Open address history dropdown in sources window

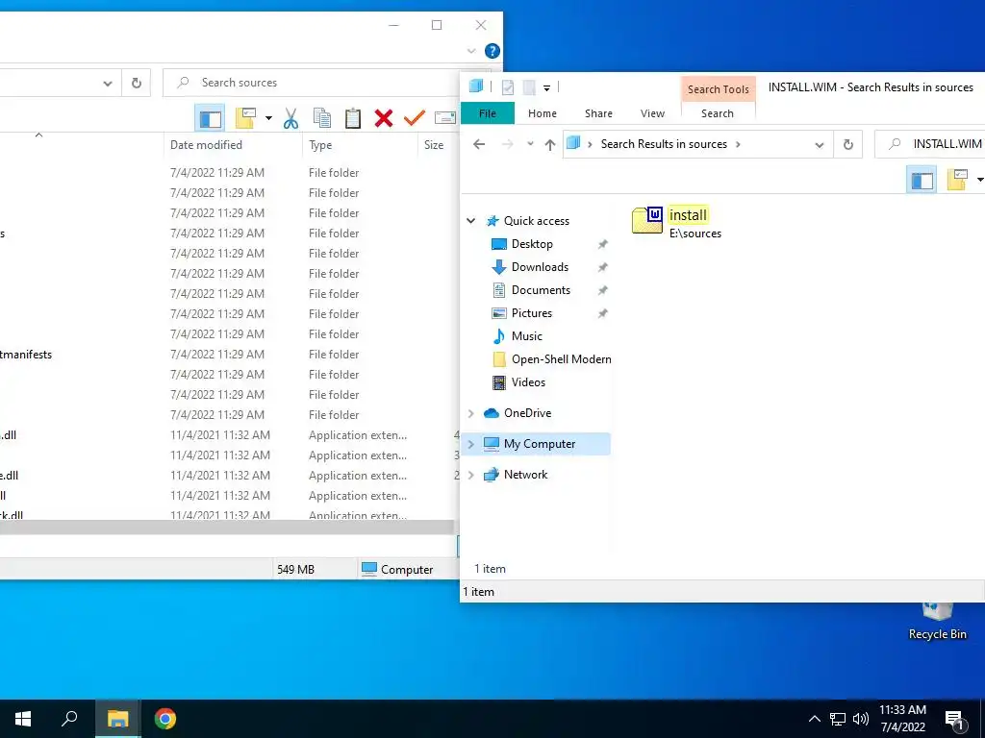coord(108,83)
